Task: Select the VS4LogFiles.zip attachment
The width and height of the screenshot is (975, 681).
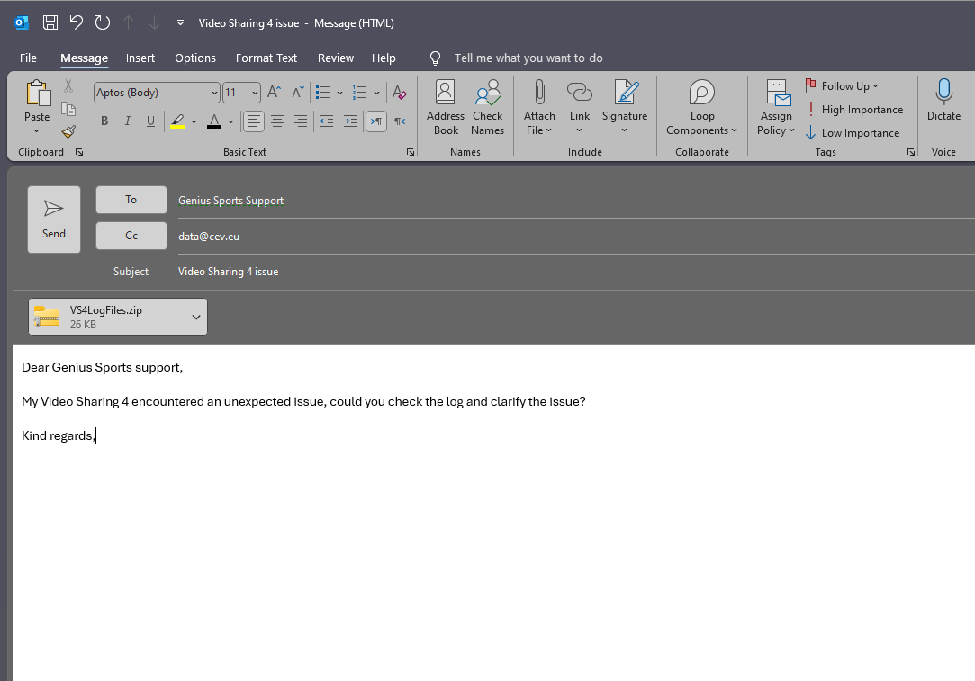Action: pyautogui.click(x=118, y=317)
